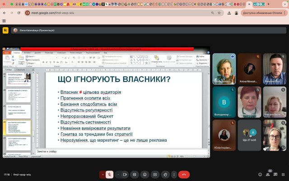Raise your hand in the meeting
289x181 pixels.
click(x=165, y=174)
